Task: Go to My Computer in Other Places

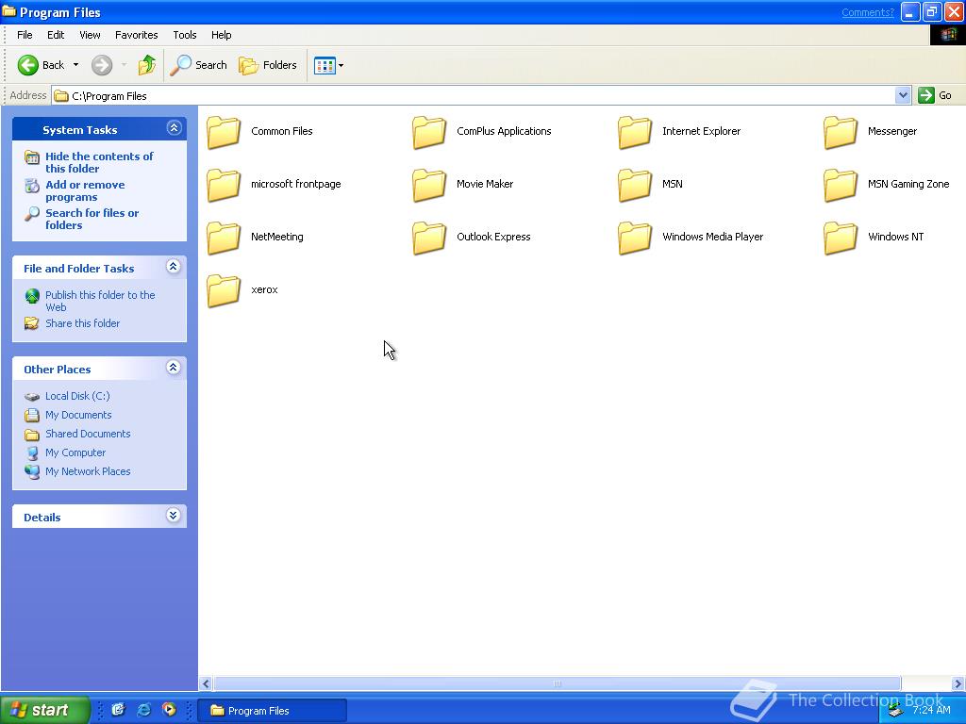Action: (75, 452)
